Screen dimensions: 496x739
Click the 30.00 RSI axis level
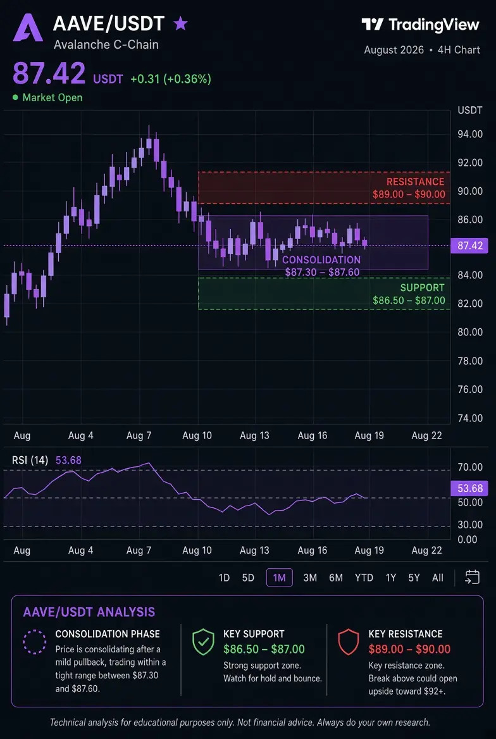[470, 525]
